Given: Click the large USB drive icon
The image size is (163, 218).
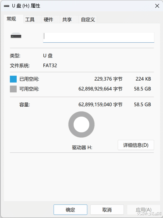Looking at the screenshot, I should 16,35.
